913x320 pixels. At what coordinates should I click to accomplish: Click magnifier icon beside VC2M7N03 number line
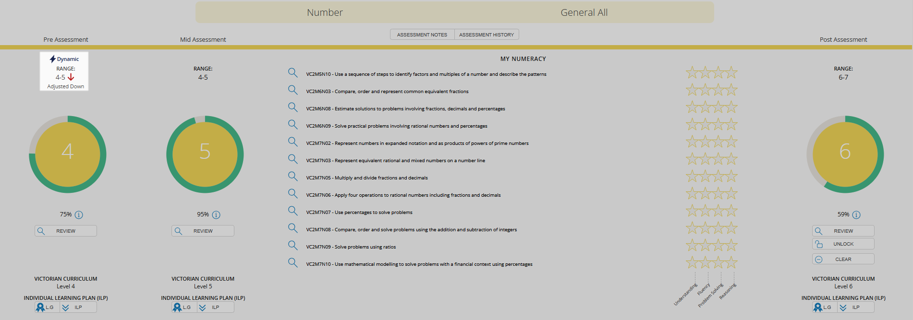(292, 159)
